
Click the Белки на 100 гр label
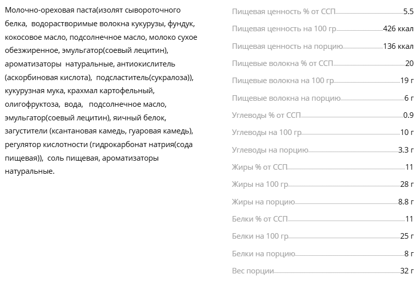(x=260, y=236)
